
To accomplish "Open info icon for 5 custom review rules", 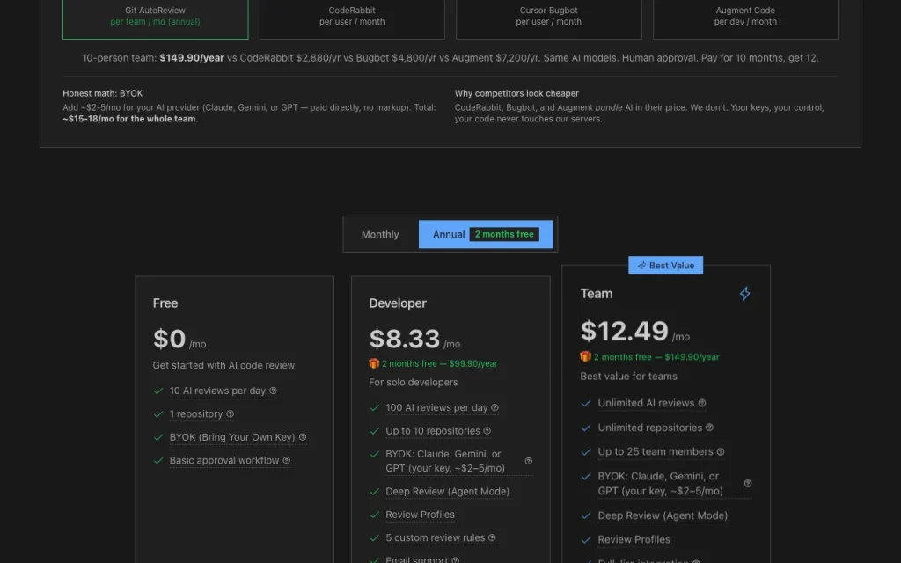I will click(x=492, y=537).
